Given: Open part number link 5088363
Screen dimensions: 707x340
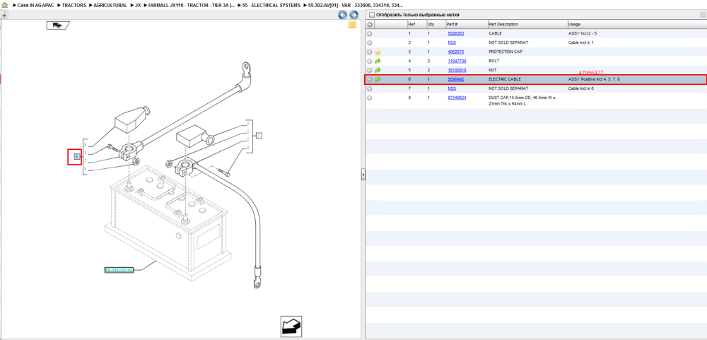Looking at the screenshot, I should [x=456, y=33].
